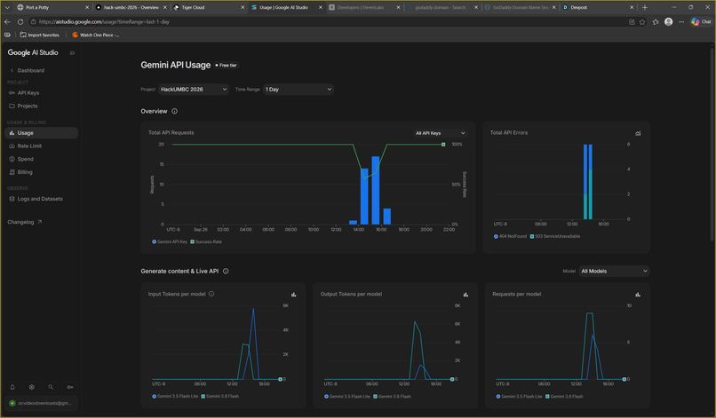716x418 pixels.
Task: Toggle Flash Lite legend under Input Tokens chart
Action: click(175, 396)
